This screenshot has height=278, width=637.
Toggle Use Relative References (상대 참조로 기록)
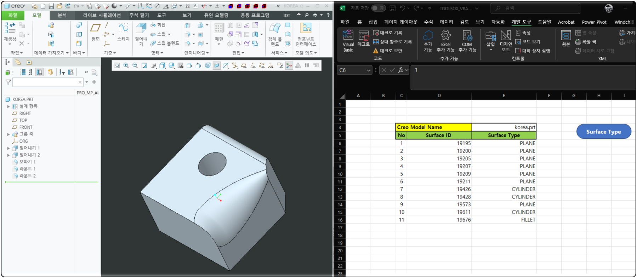[x=392, y=42]
